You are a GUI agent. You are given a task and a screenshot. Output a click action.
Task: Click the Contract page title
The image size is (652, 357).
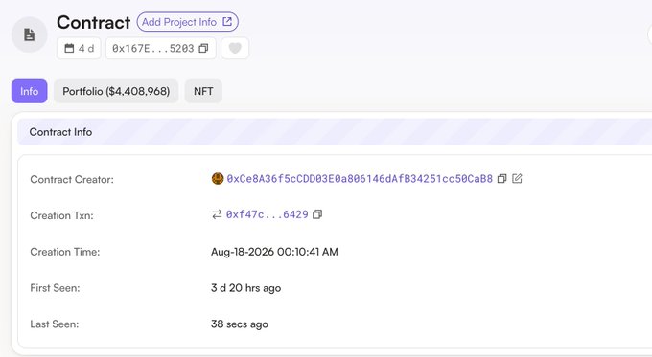pos(94,22)
